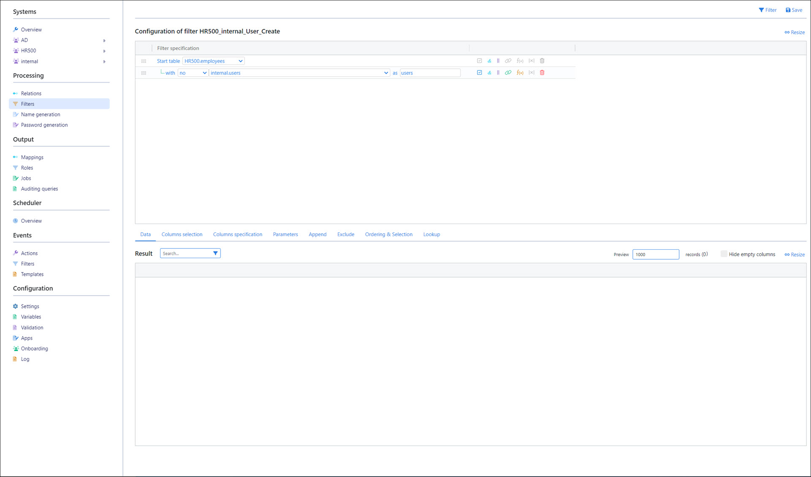This screenshot has width=811, height=477.
Task: Click the orange f(x) icon on internal.users row
Action: 520,73
